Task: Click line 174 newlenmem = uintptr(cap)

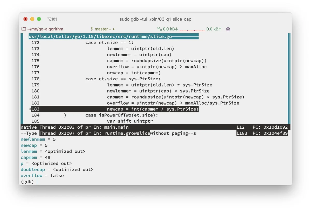Action: 139,55
